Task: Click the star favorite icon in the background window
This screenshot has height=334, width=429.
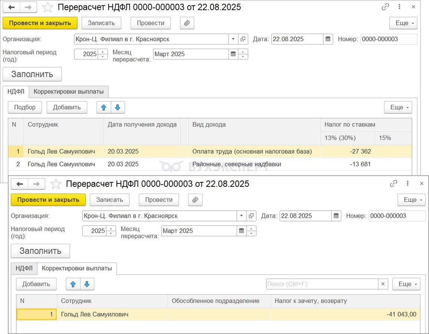Action: 48,7
